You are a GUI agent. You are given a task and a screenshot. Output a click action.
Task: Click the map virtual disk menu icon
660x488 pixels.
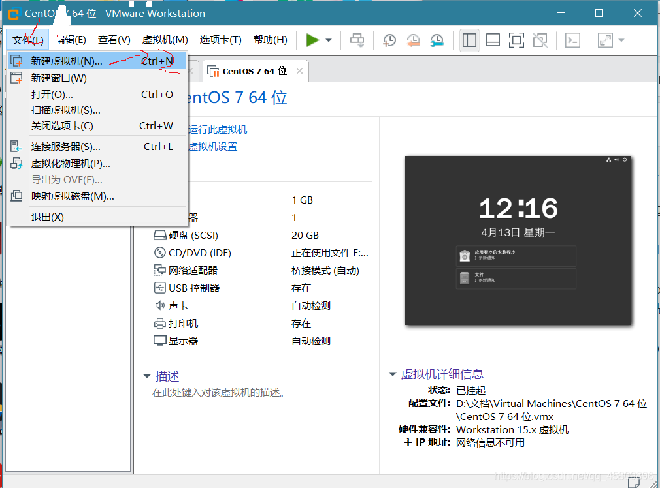pos(16,196)
